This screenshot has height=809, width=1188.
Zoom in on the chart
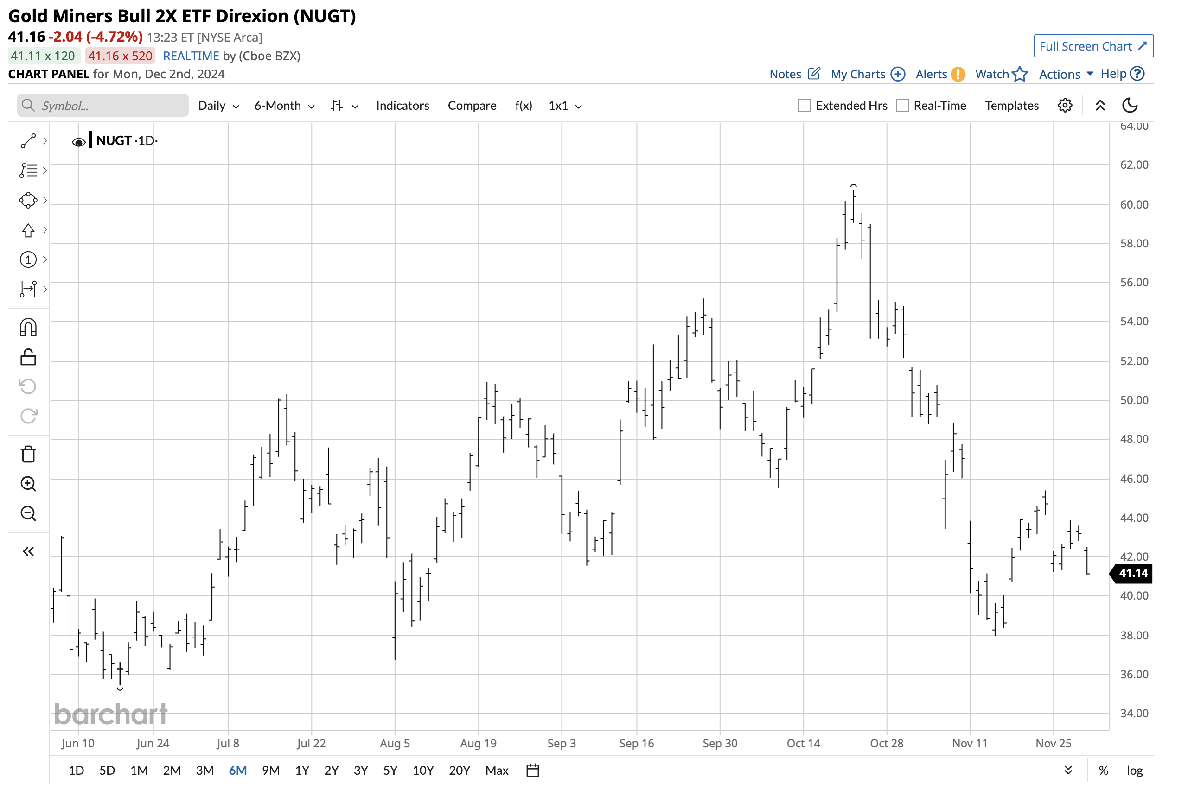[x=28, y=484]
